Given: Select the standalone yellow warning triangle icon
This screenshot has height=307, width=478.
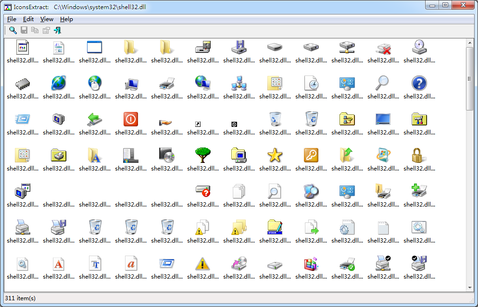Looking at the screenshot, I should click(203, 263).
